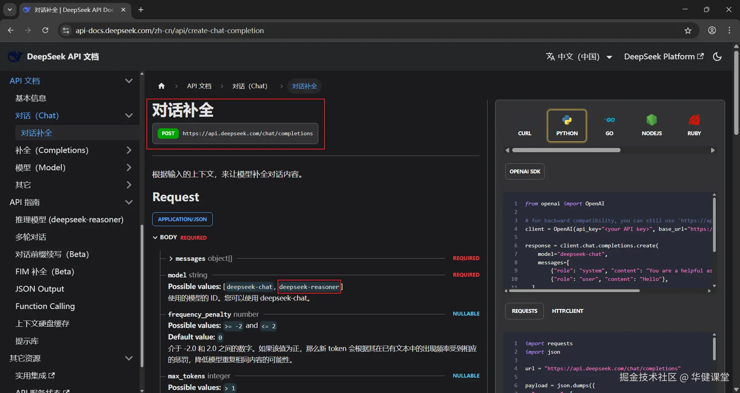The width and height of the screenshot is (740, 393).
Task: Open 多轮对话 guide
Action: click(31, 237)
